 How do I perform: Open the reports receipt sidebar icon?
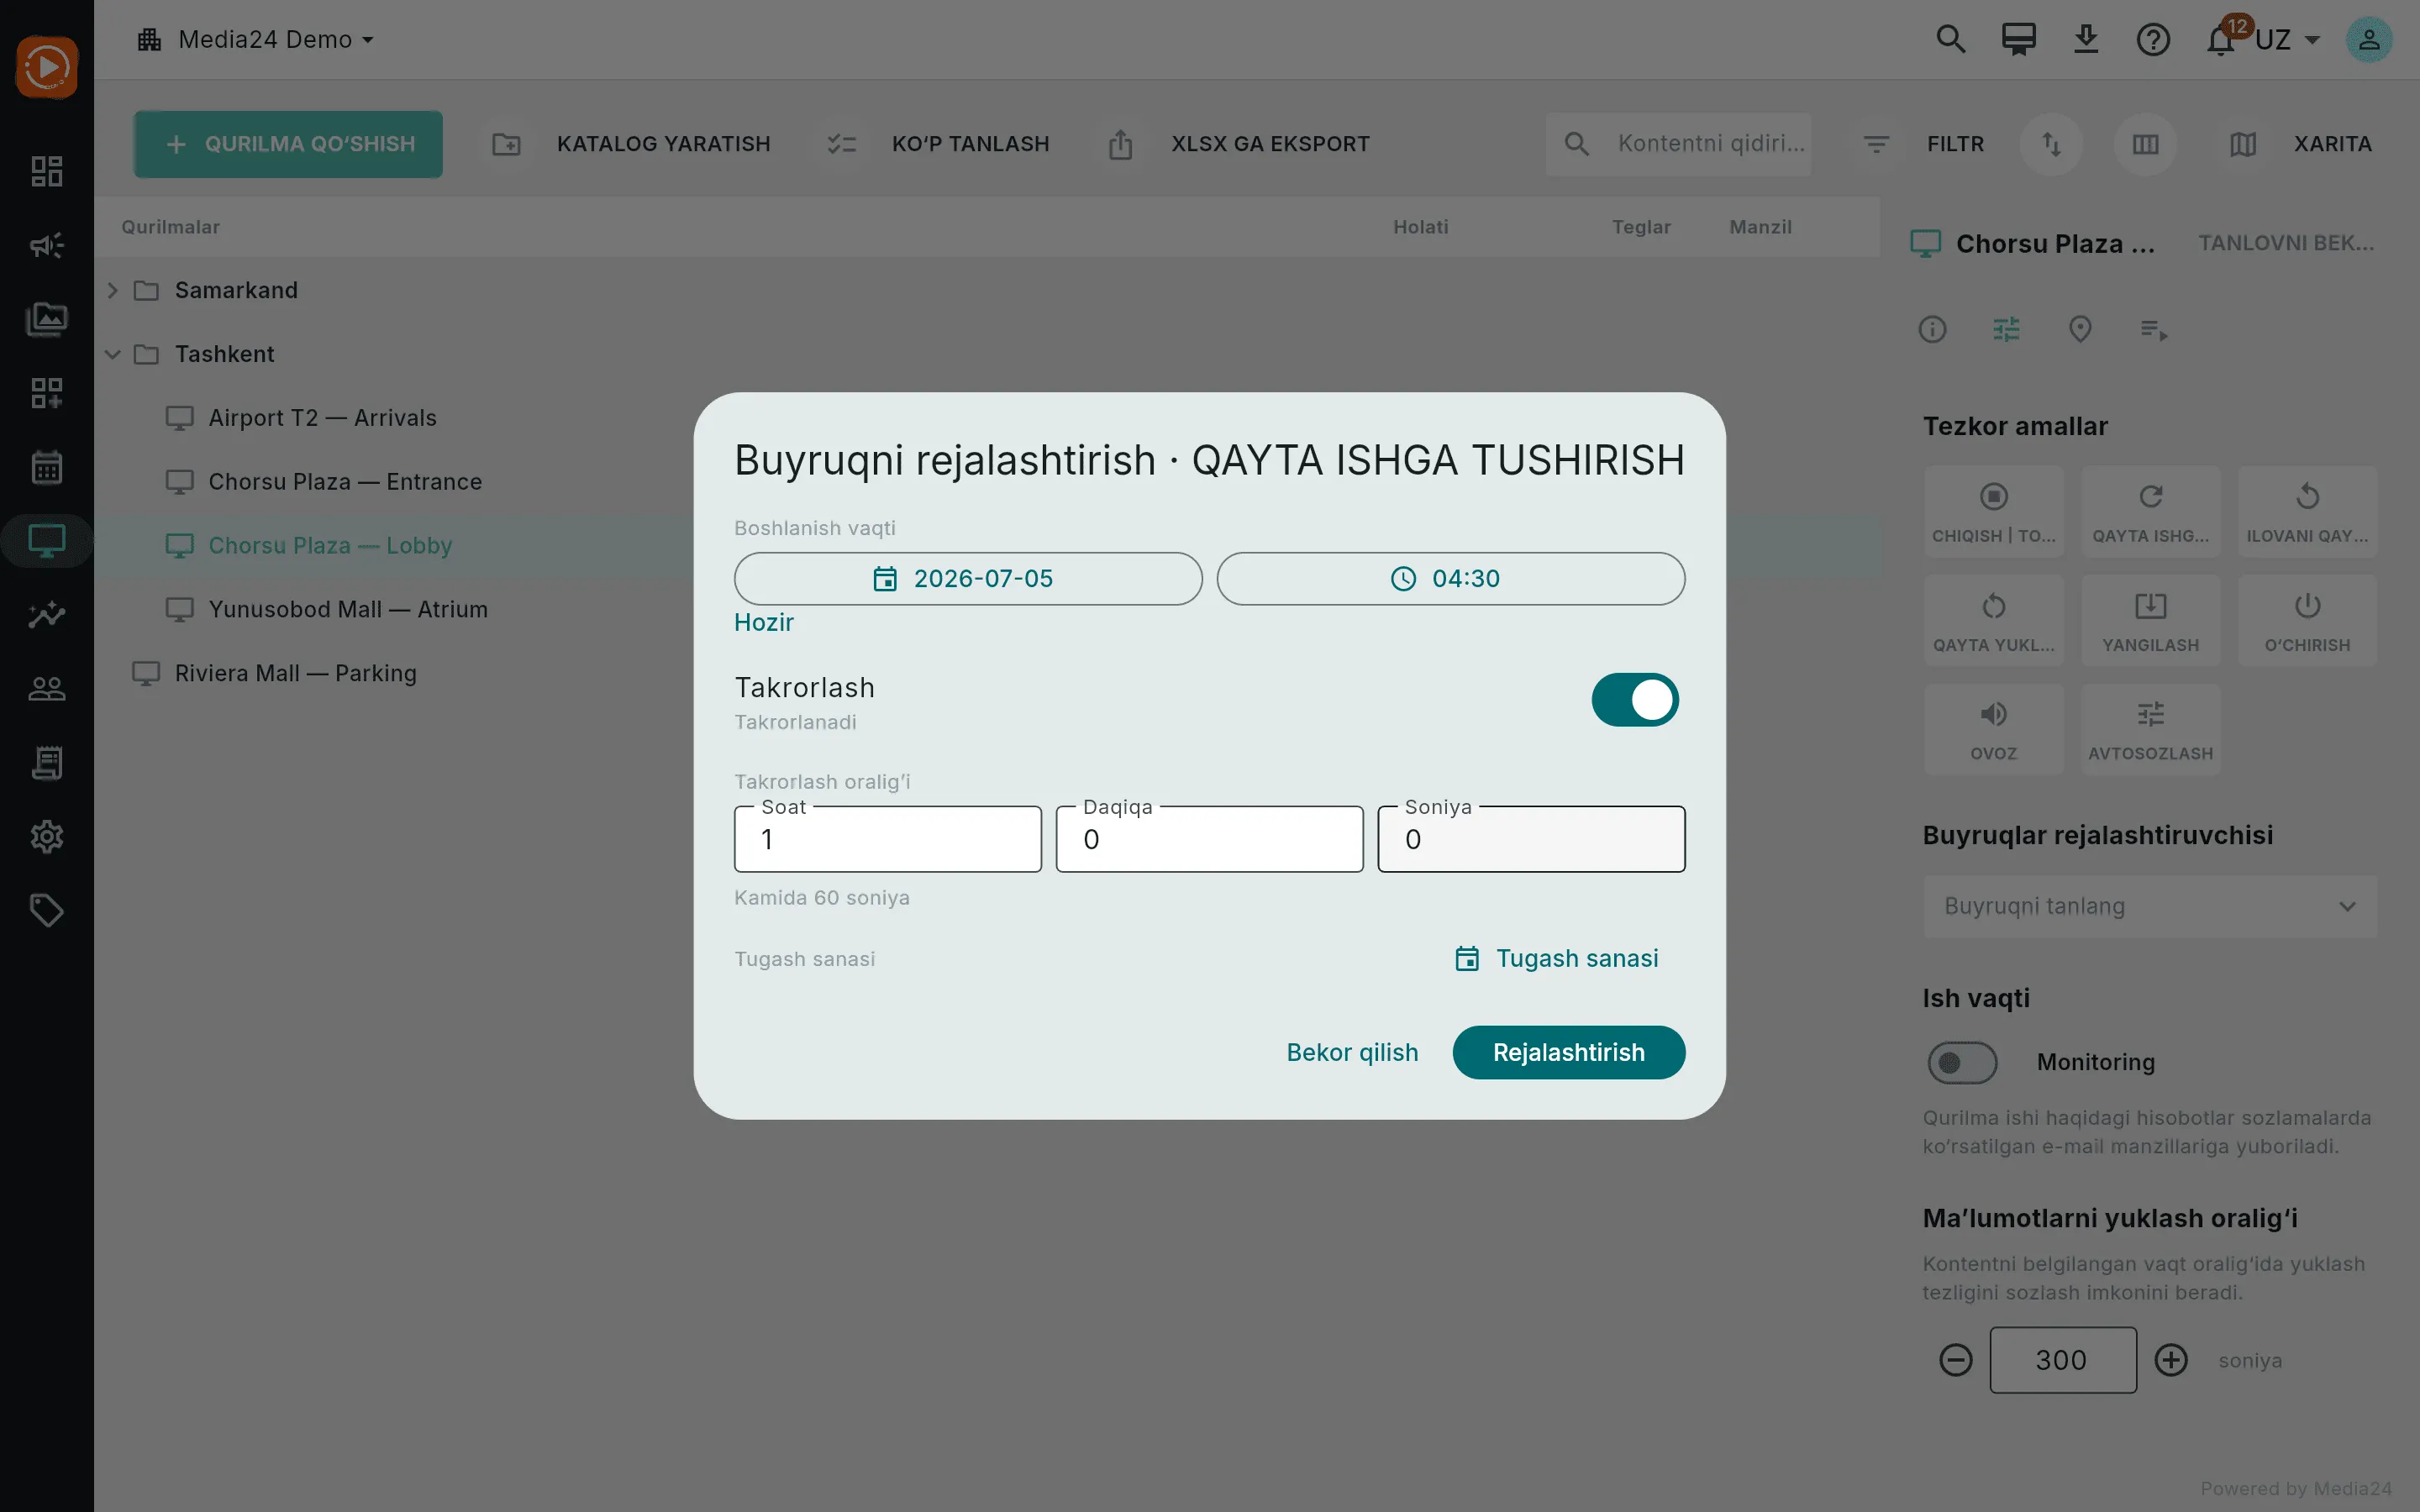coord(47,763)
